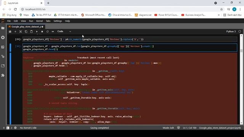Collapse cell 30 using its blue side bar
Viewport: 244px width, 137px height.
[10, 48]
